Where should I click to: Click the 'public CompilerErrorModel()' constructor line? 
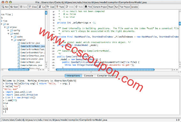pos(75,57)
